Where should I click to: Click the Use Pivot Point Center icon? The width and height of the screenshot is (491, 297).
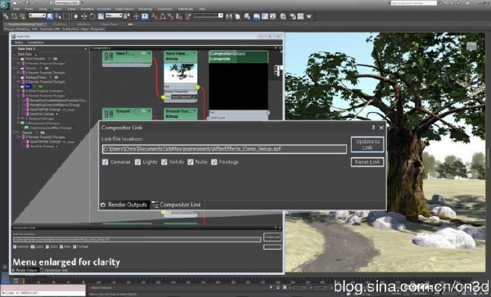(x=127, y=16)
